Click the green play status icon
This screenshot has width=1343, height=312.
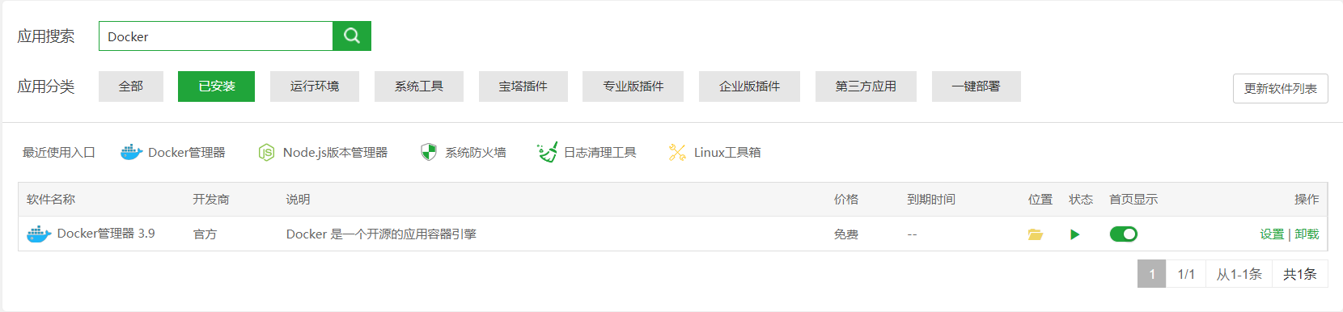(x=1074, y=234)
